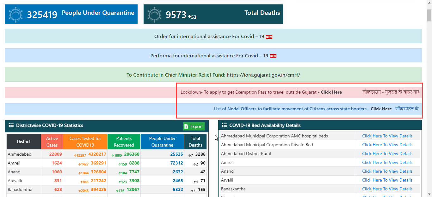
Task: Select Aravalli in the districtwise statistics table
Action: coord(15,181)
